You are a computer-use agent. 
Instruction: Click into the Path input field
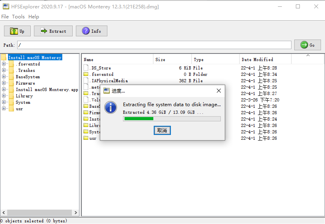click(154, 45)
